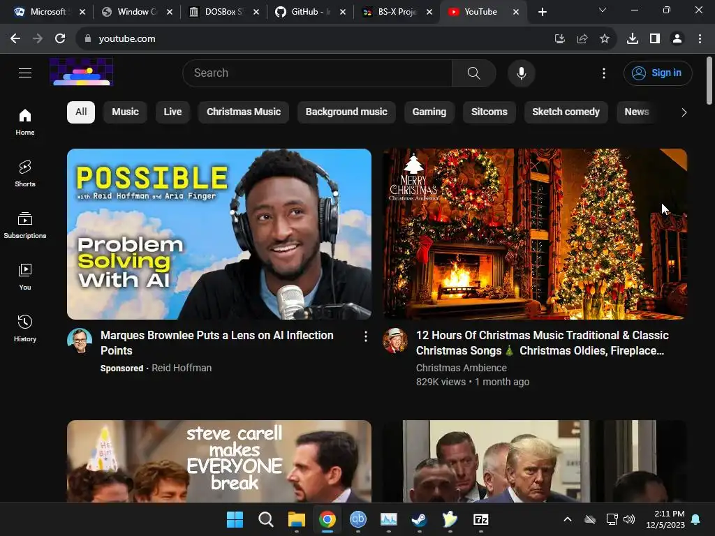Open Marques Brownlee AI Inflection Points title
Viewport: 715px width, 536px height.
[x=216, y=343]
